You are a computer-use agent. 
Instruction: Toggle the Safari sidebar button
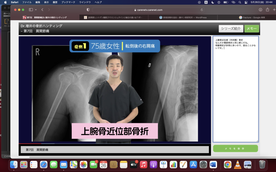[x=30, y=10]
